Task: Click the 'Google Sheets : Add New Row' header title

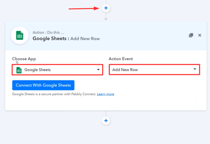Action: coord(66,39)
